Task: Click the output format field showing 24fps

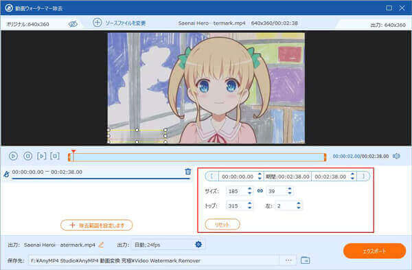Action: coord(163,245)
